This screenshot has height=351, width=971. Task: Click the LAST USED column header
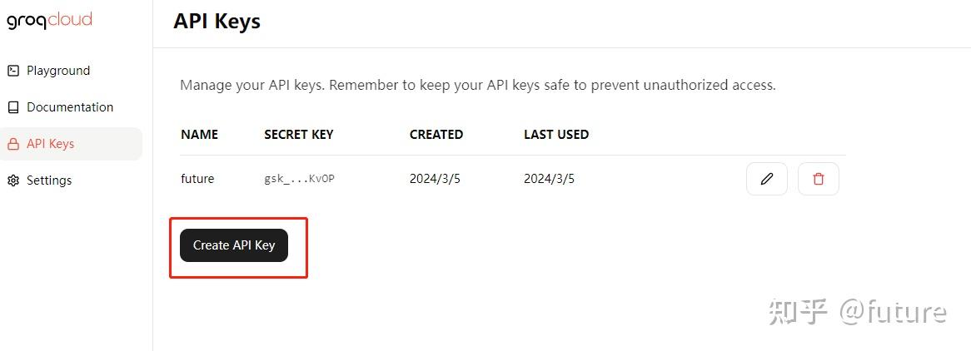556,135
